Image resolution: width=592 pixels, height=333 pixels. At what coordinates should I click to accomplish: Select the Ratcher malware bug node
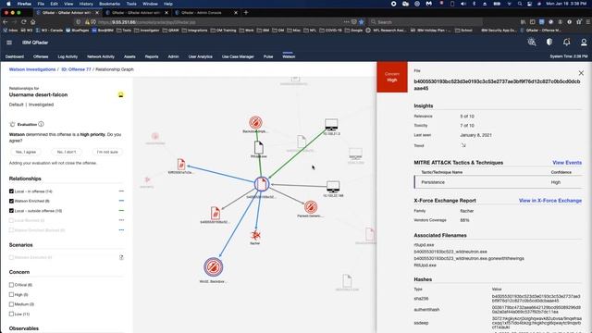(x=255, y=235)
